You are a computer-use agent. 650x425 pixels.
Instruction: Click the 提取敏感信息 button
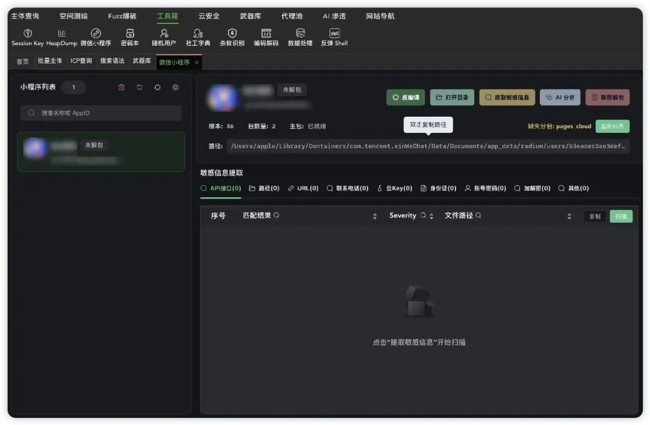coord(507,97)
